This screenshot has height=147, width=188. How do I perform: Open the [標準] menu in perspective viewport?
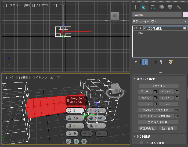(x=26, y=78)
